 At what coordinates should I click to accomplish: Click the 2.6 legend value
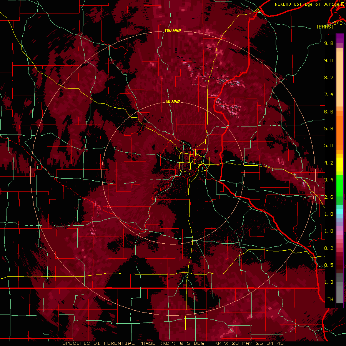pyautogui.click(x=329, y=197)
